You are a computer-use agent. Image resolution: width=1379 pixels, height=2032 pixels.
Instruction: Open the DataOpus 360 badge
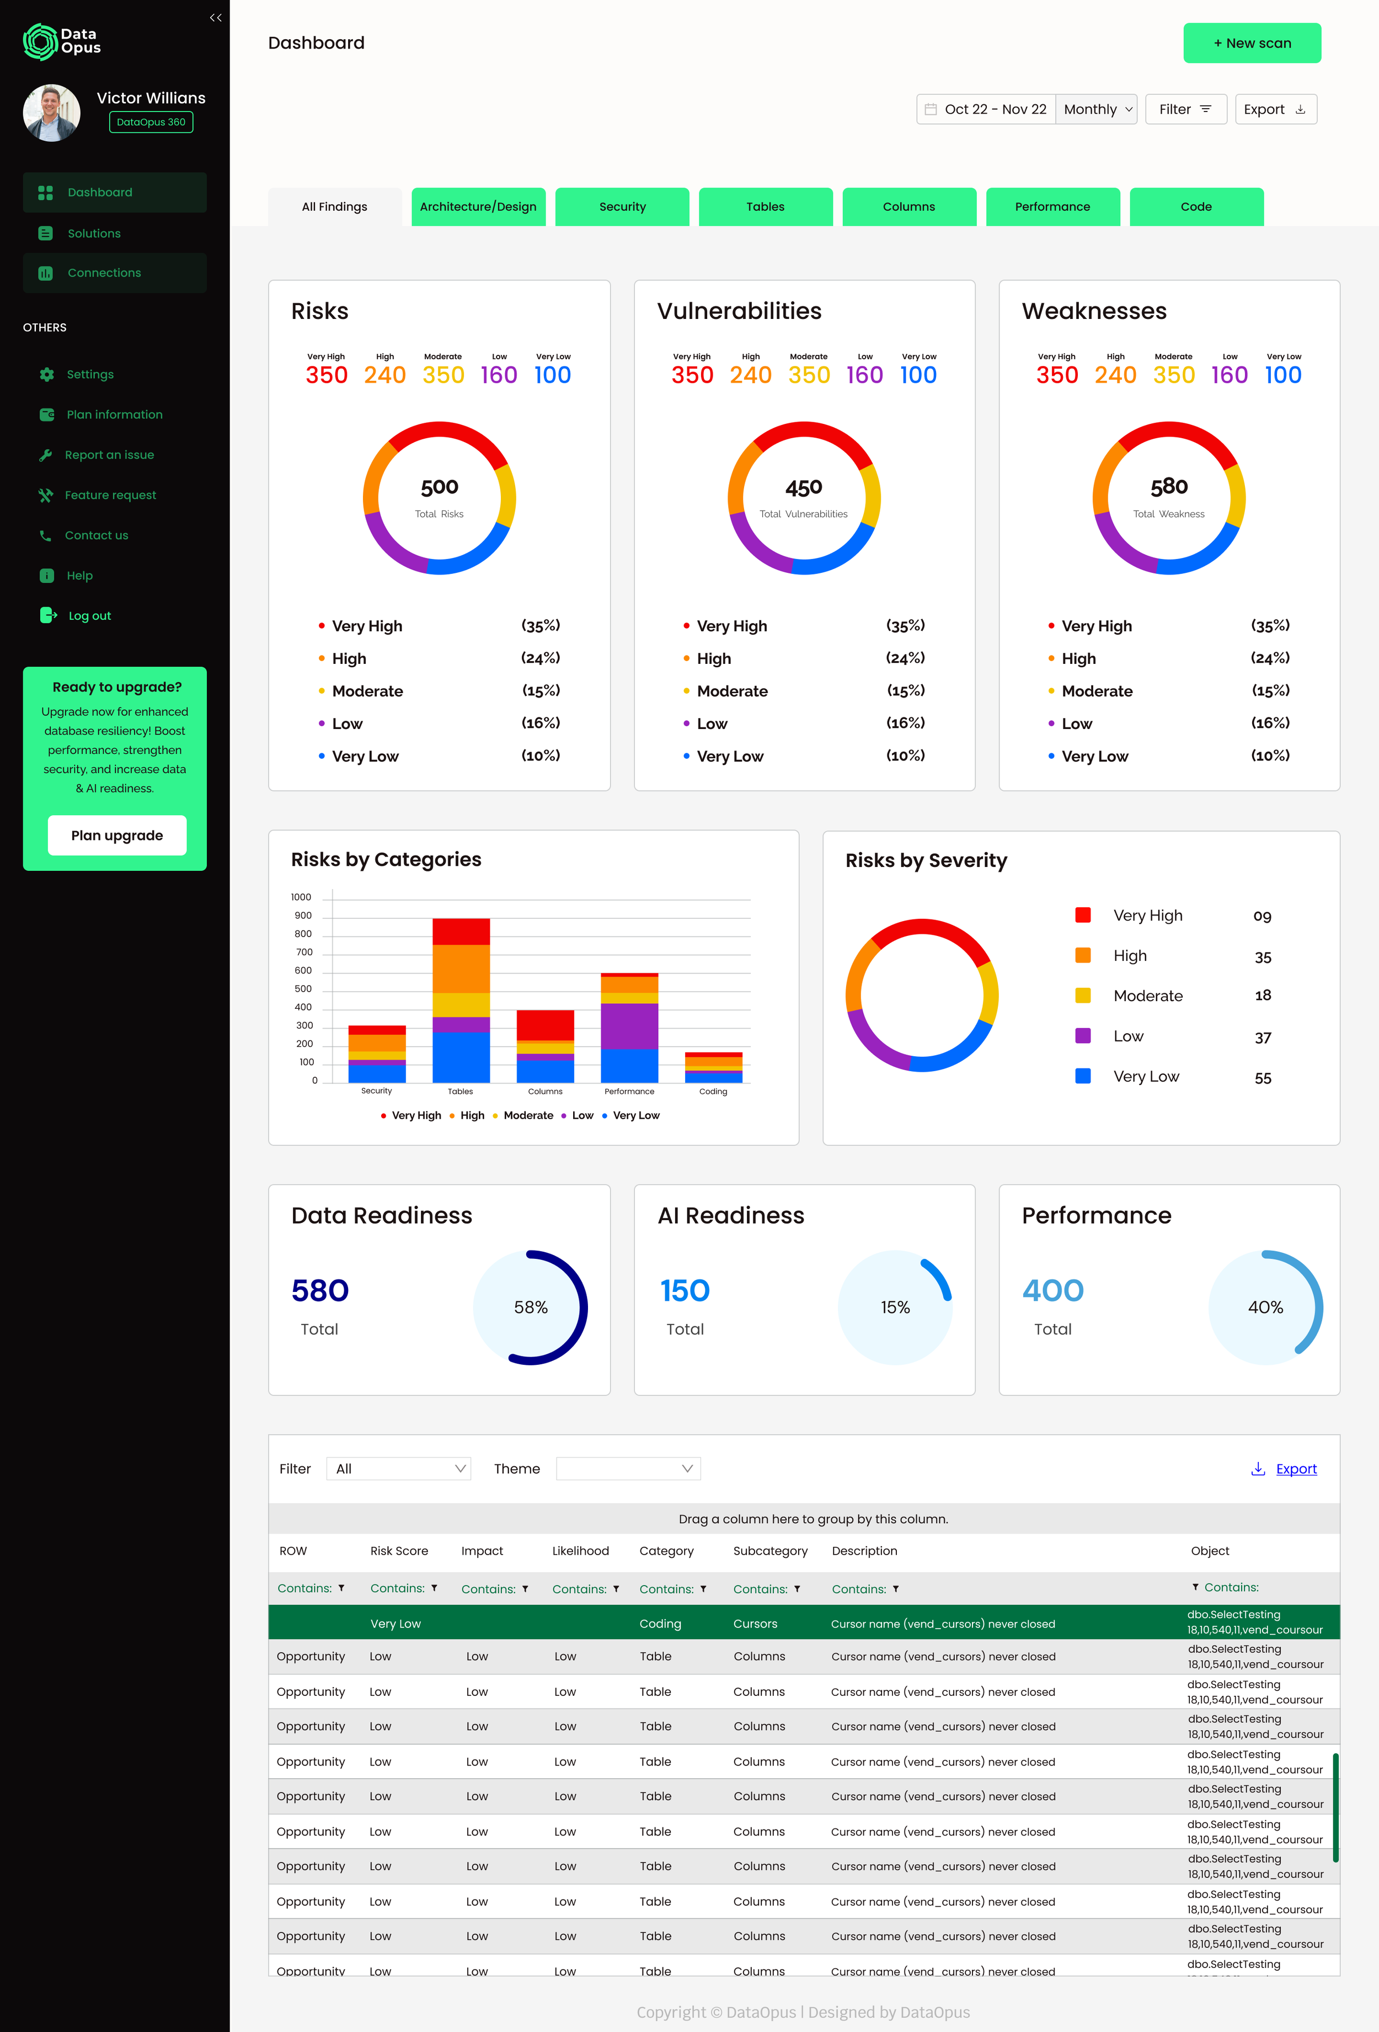pos(151,123)
